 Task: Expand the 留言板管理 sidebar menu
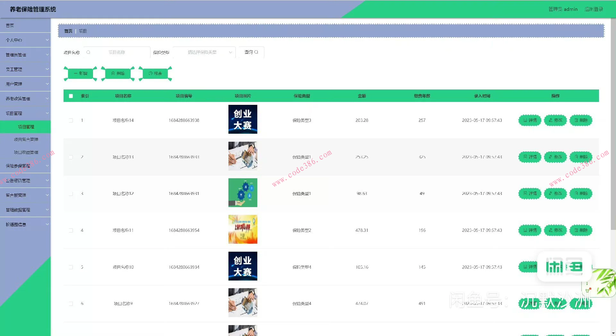(25, 195)
